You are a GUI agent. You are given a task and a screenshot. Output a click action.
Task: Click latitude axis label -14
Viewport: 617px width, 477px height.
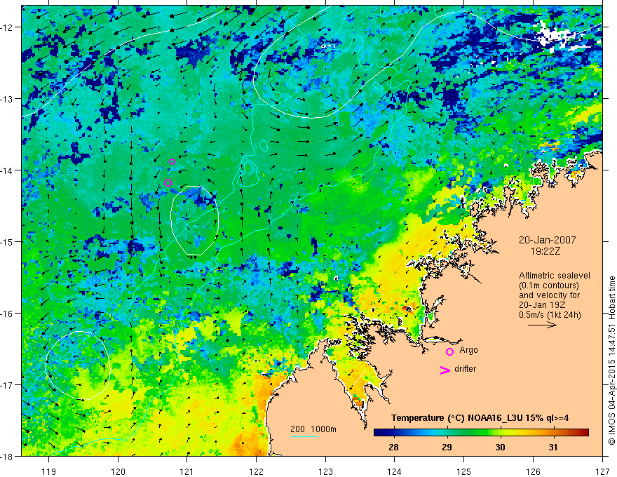click(7, 170)
